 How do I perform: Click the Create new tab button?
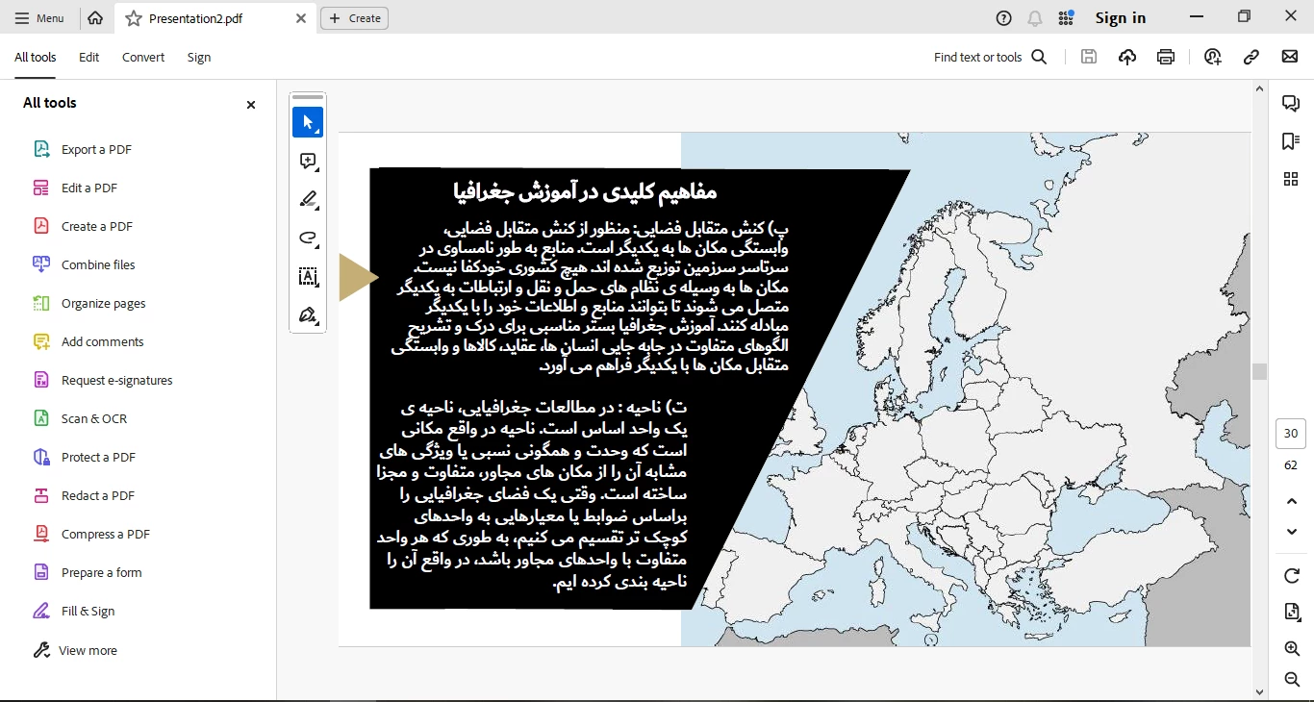click(354, 18)
